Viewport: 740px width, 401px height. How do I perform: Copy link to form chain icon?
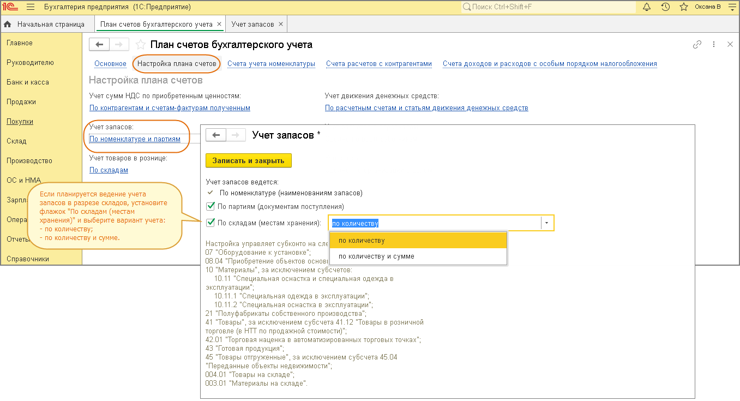697,45
